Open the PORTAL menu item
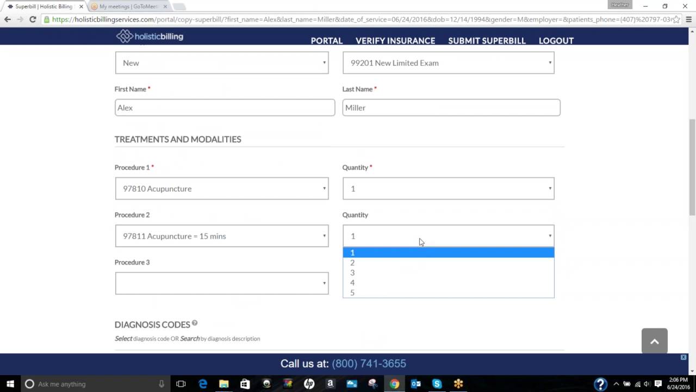 click(326, 41)
